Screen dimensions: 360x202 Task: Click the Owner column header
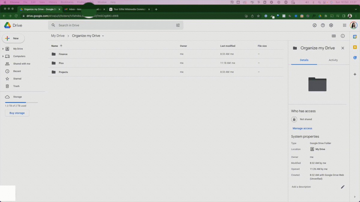(183, 46)
